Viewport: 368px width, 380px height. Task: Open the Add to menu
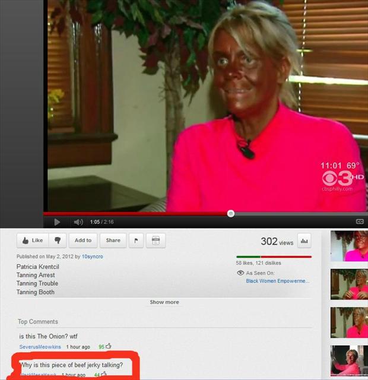tap(83, 240)
